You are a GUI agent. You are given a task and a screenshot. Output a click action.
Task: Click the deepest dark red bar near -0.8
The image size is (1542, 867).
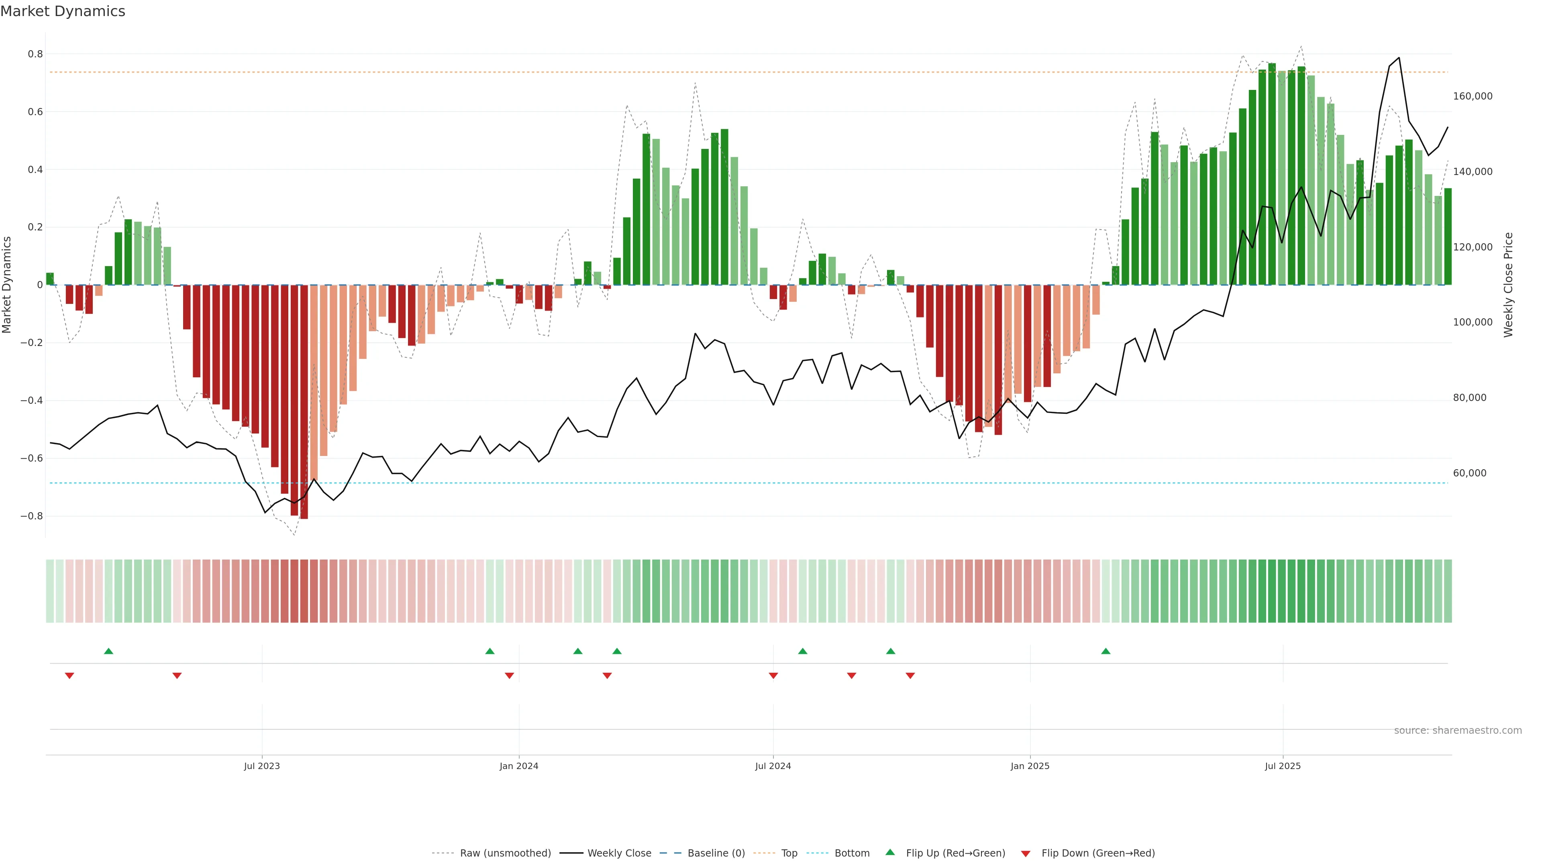[x=304, y=402]
